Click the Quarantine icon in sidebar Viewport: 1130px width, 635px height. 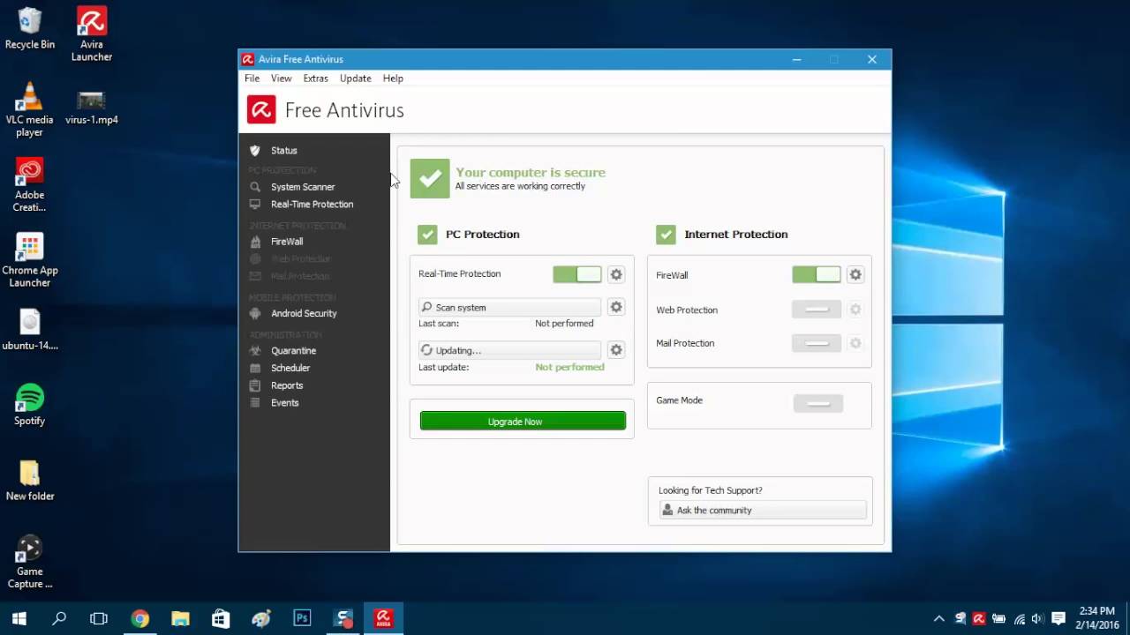255,350
